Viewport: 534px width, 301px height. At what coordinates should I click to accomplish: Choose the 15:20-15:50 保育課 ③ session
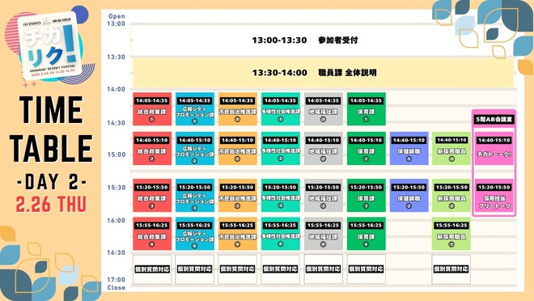coord(367,196)
